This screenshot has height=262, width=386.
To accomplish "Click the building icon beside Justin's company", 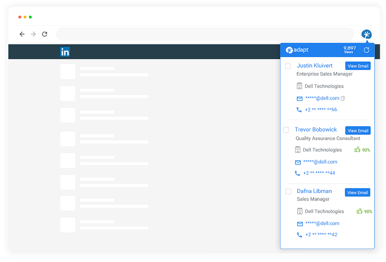I will [299, 86].
